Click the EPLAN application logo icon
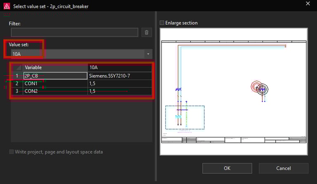 tap(7, 6)
